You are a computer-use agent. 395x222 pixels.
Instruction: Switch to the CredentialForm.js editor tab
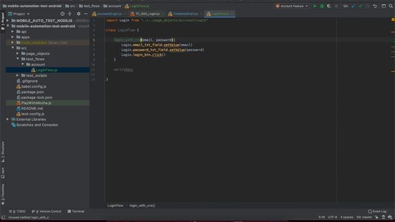pyautogui.click(x=185, y=14)
